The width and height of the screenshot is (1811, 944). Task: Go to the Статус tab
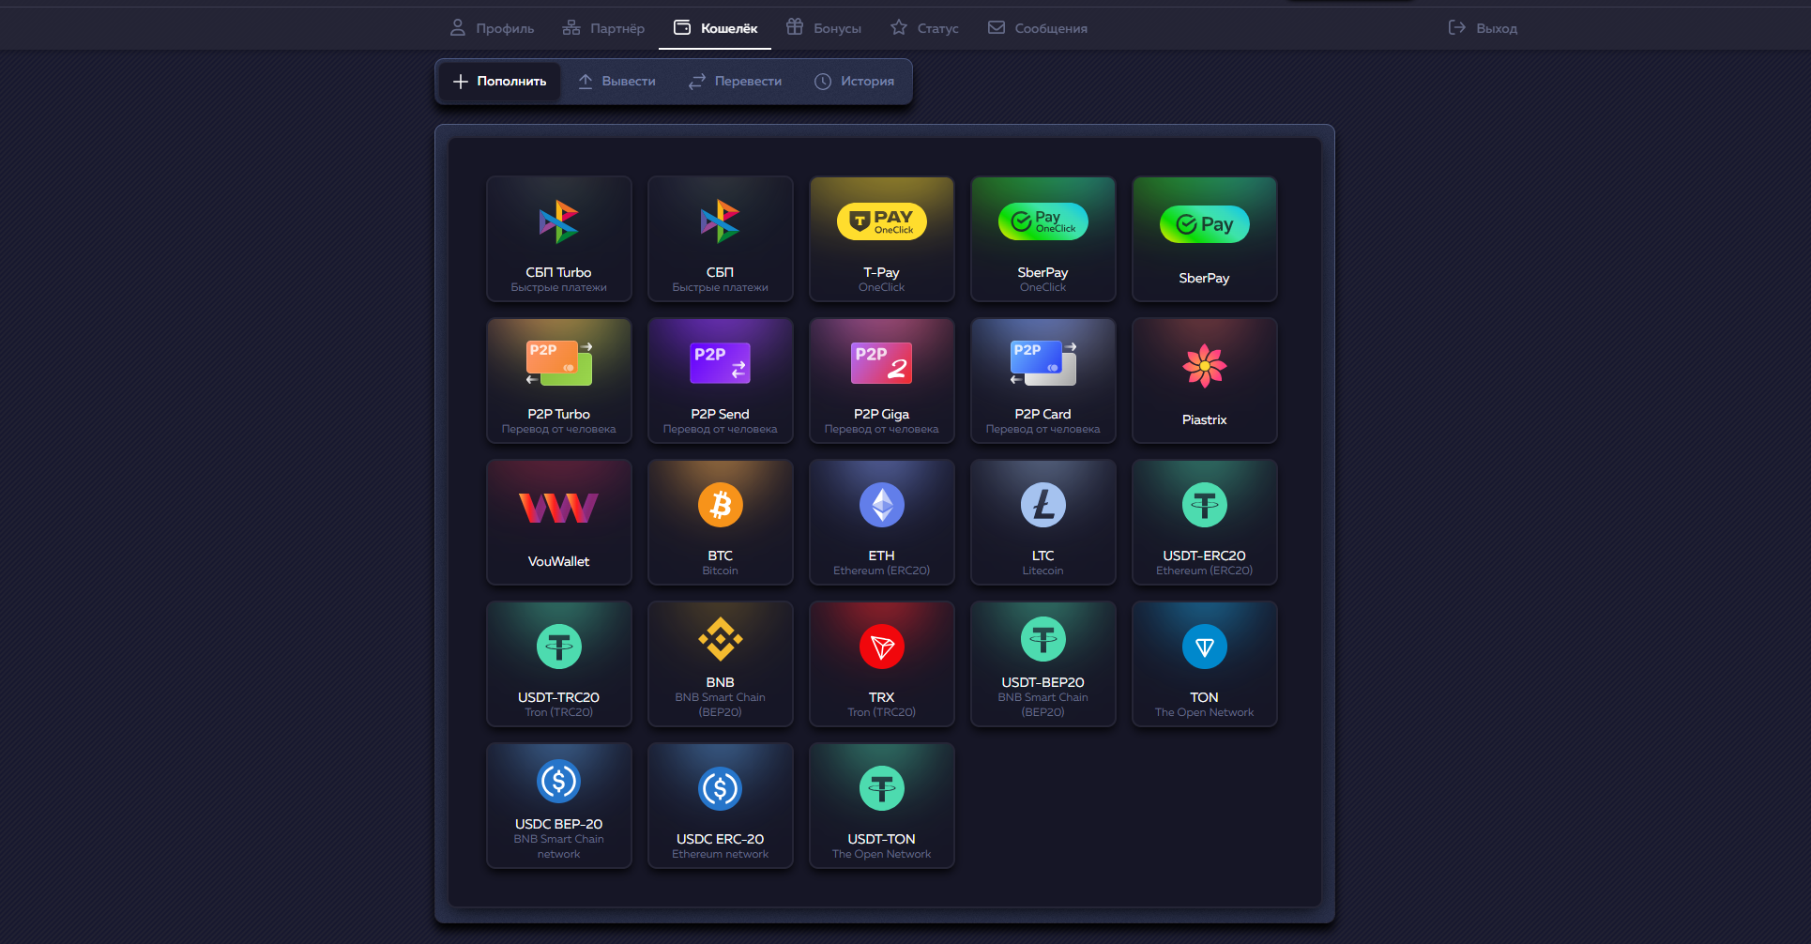[x=924, y=28]
